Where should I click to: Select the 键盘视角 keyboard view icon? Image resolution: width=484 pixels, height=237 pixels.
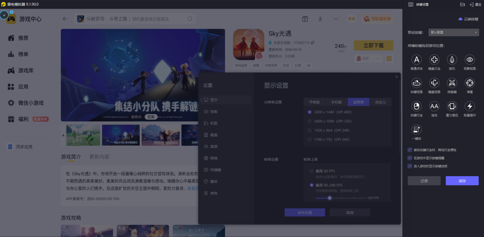pyautogui.click(x=434, y=83)
